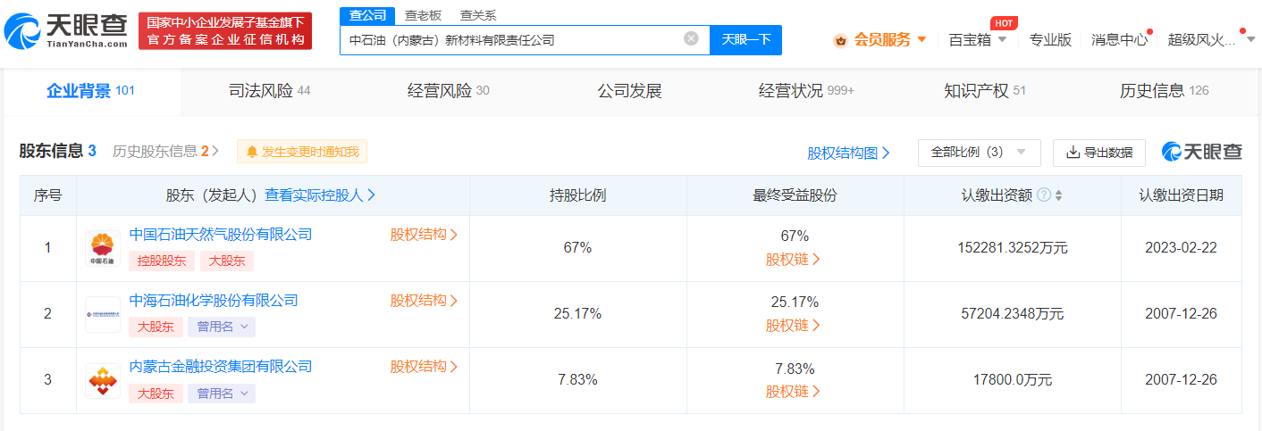1262x431 pixels.
Task: Click 大股东 tag under 中国石油天然气
Action: [227, 261]
